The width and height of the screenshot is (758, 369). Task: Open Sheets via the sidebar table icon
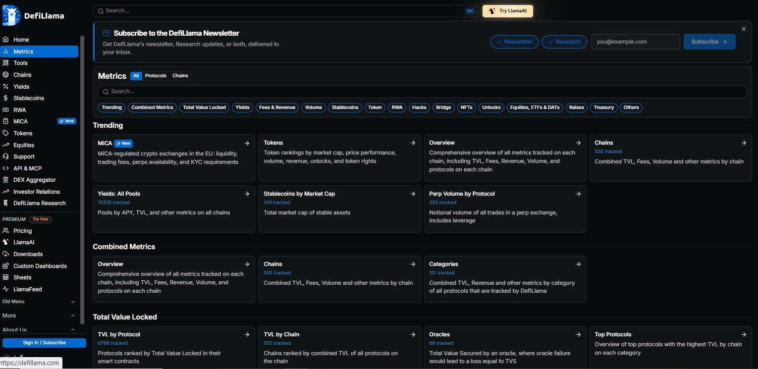pos(5,277)
